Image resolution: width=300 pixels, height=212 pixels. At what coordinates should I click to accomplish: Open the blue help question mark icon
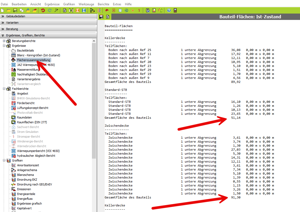pos(169,10)
